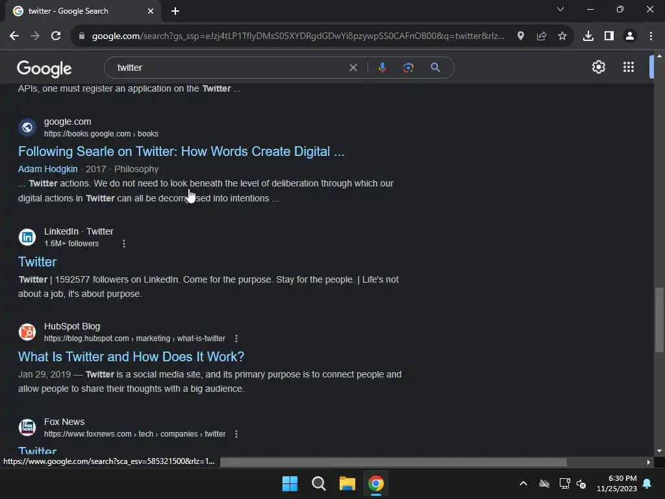Image resolution: width=665 pixels, height=499 pixels.
Task: Open Windows taskbar search
Action: point(318,483)
